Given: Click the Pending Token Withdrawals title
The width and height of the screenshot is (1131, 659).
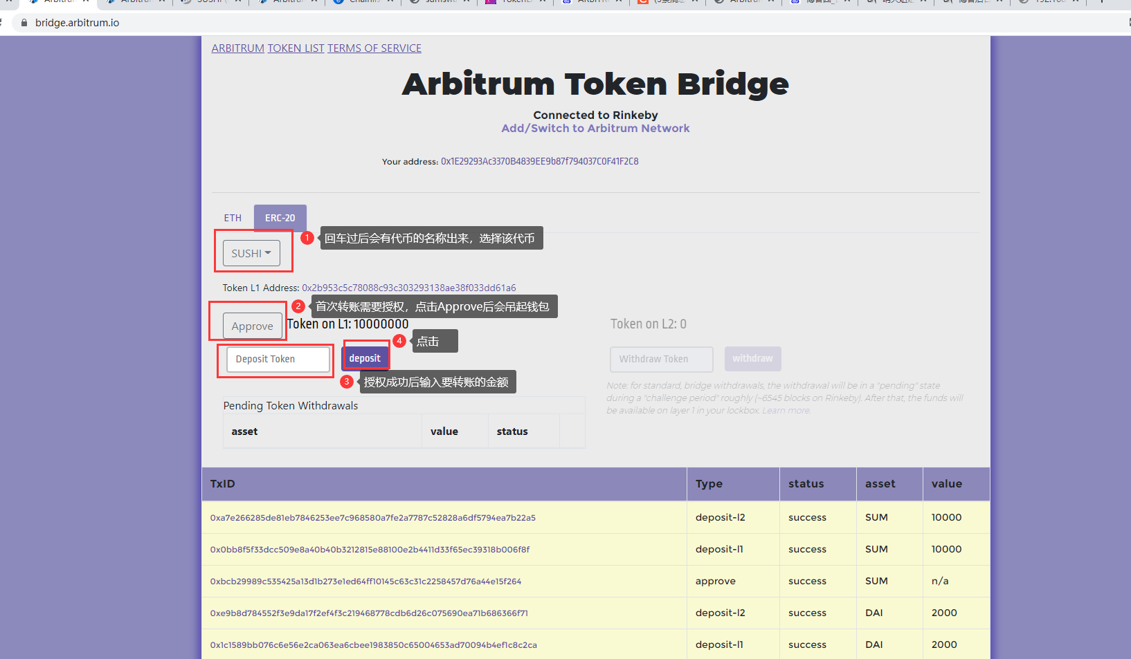Looking at the screenshot, I should [x=291, y=406].
